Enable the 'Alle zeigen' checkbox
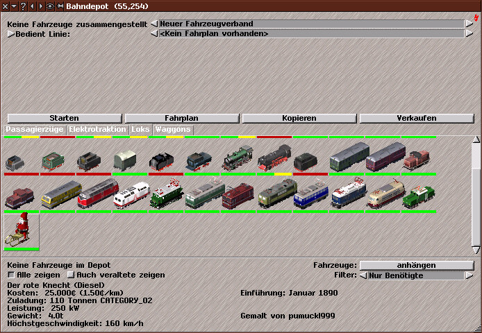The height and width of the screenshot is (333, 482). [x=10, y=275]
